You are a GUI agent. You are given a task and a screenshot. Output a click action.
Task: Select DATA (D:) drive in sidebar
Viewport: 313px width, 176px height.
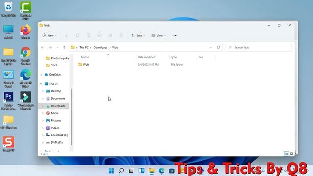pyautogui.click(x=54, y=142)
